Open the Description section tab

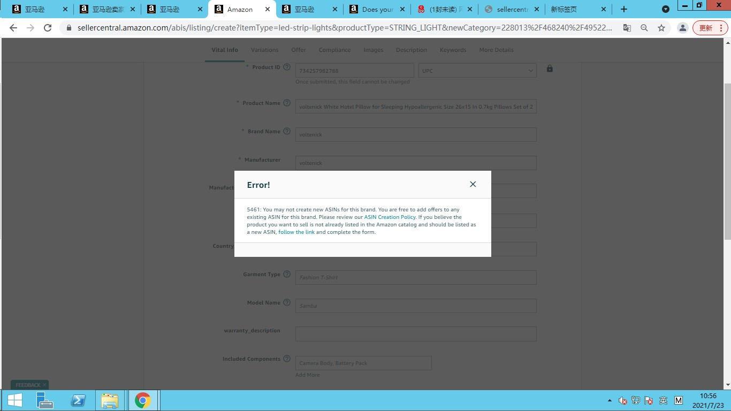[x=412, y=50]
